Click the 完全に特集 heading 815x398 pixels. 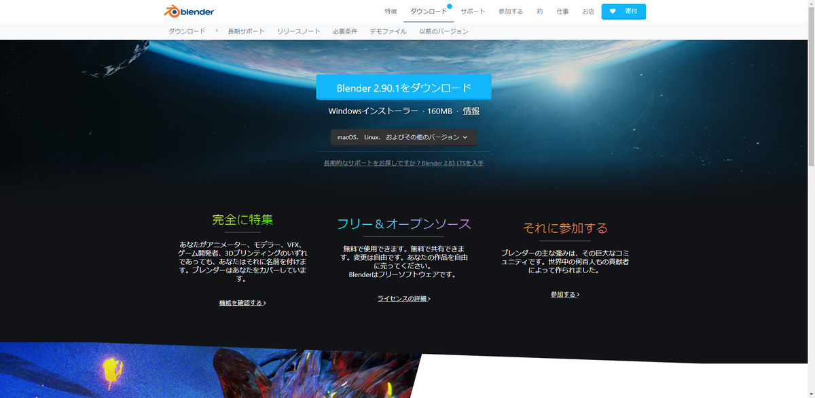242,219
